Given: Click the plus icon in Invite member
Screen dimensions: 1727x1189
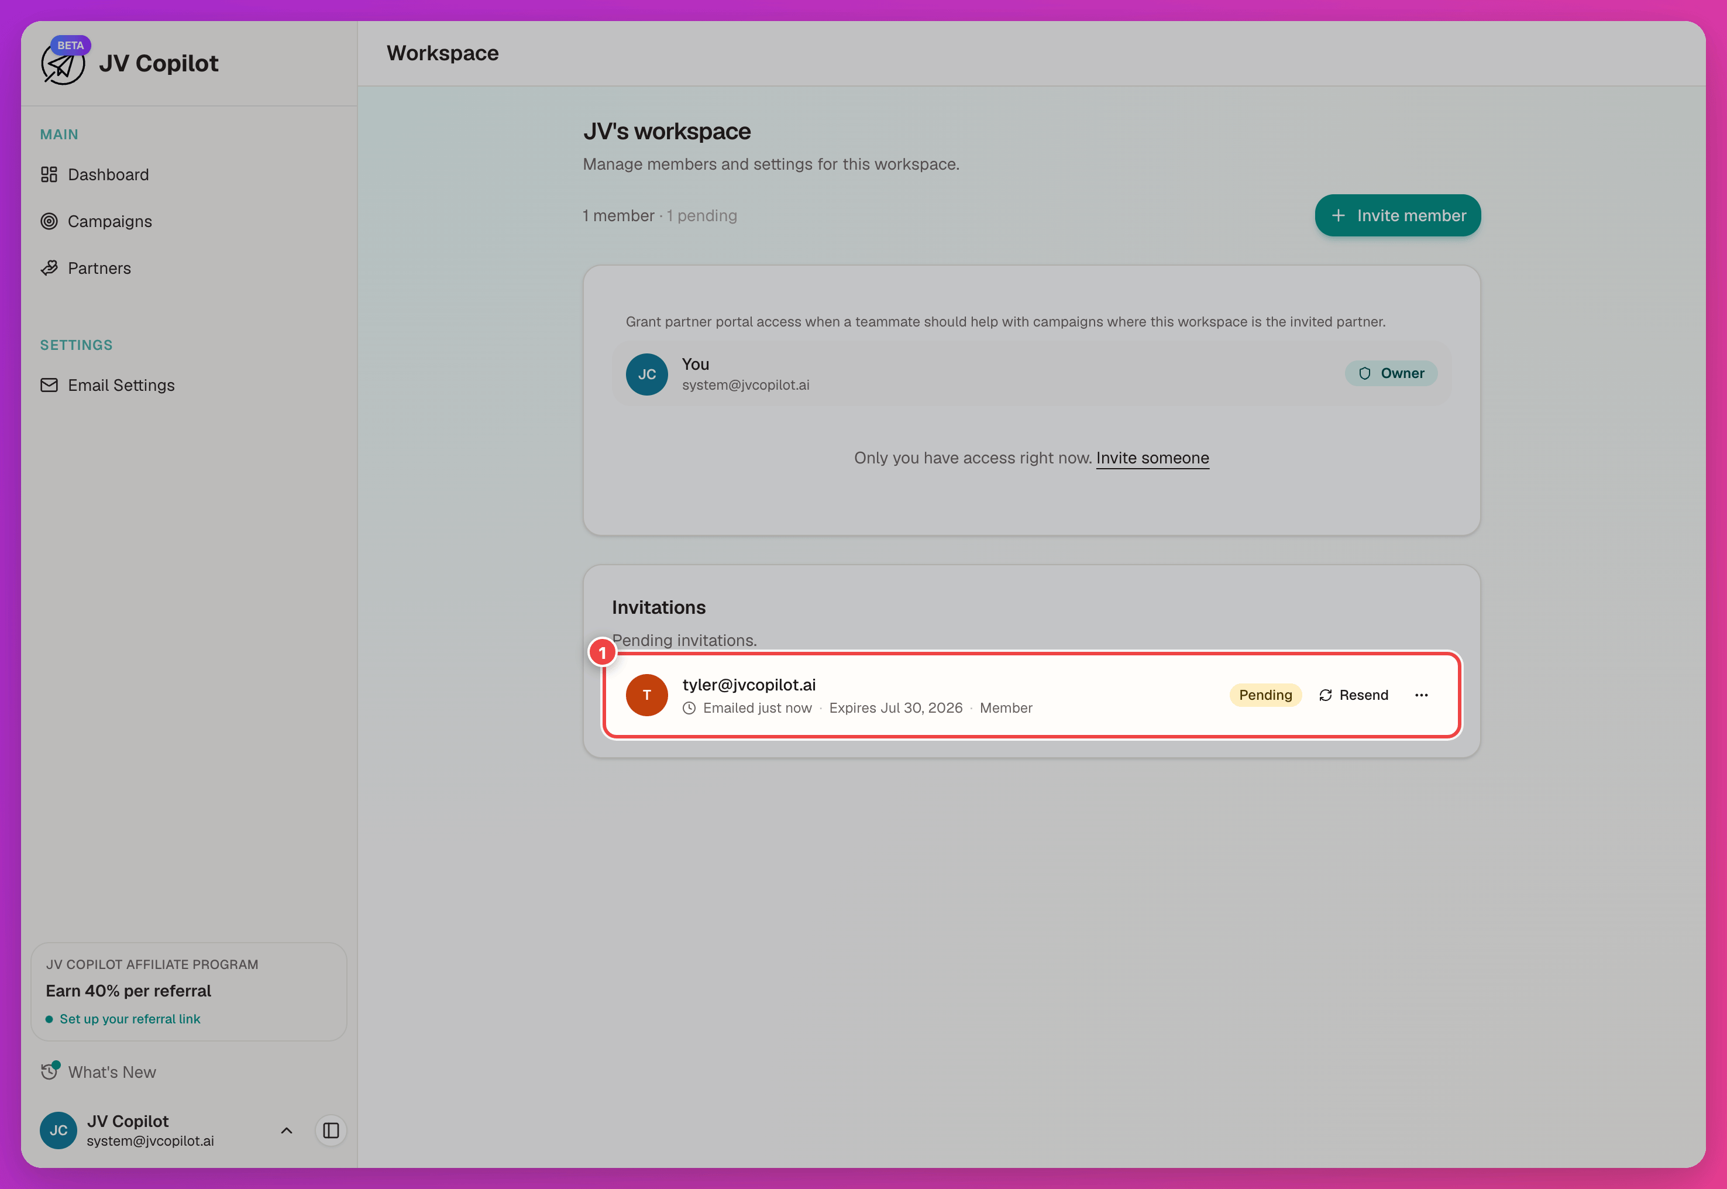Looking at the screenshot, I should click(1339, 215).
